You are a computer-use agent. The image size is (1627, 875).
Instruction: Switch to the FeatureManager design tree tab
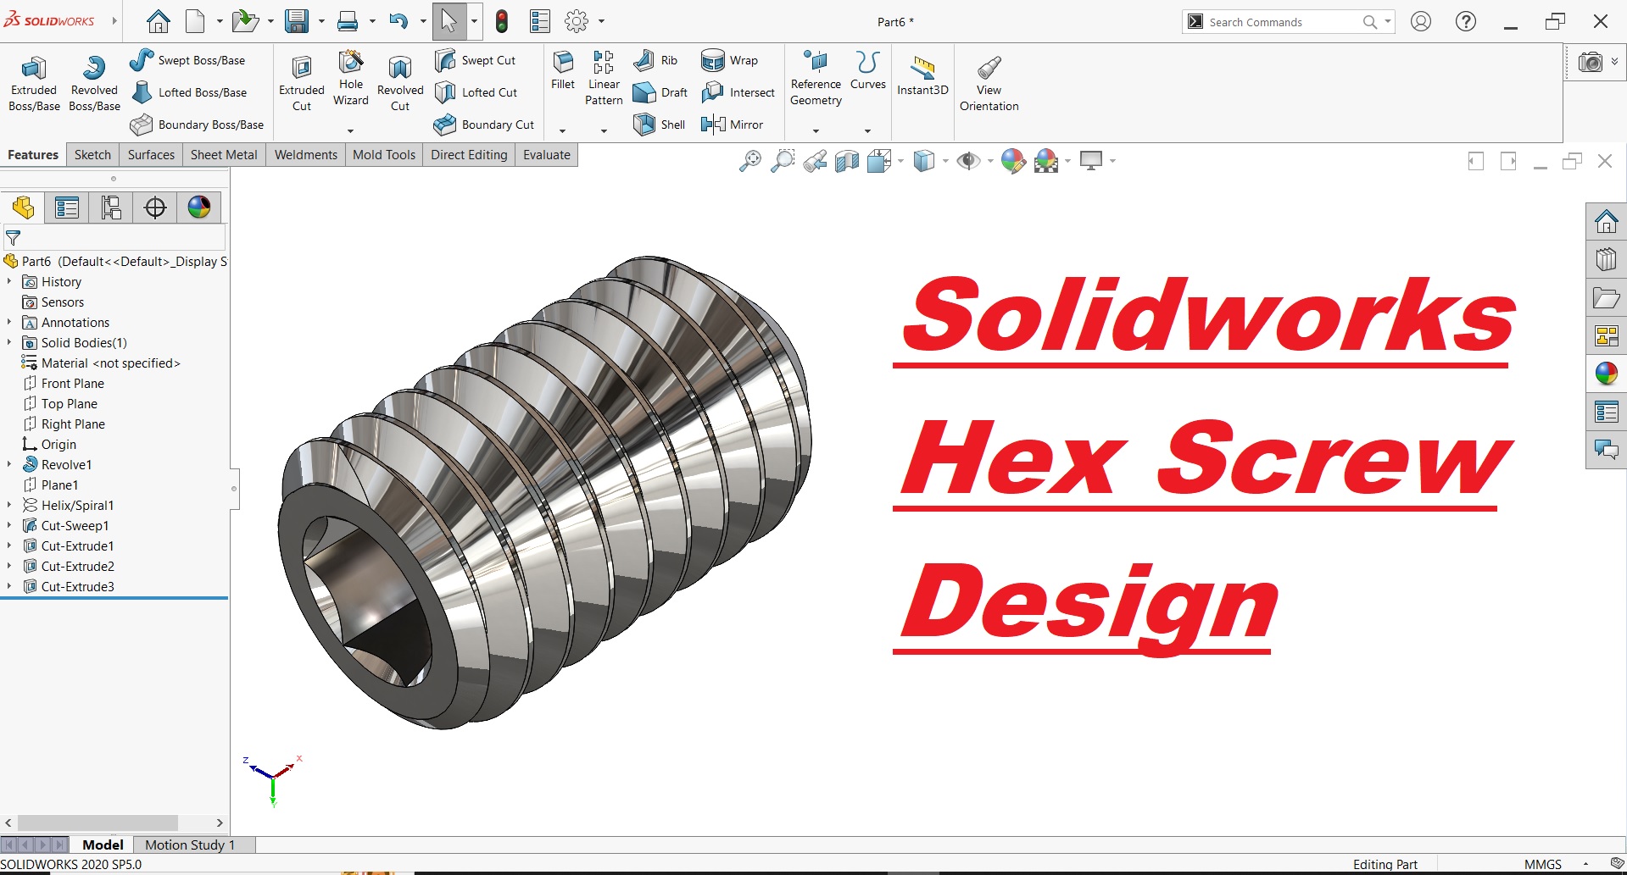(23, 208)
